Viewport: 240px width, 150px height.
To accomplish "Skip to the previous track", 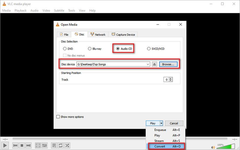I will (15, 146).
